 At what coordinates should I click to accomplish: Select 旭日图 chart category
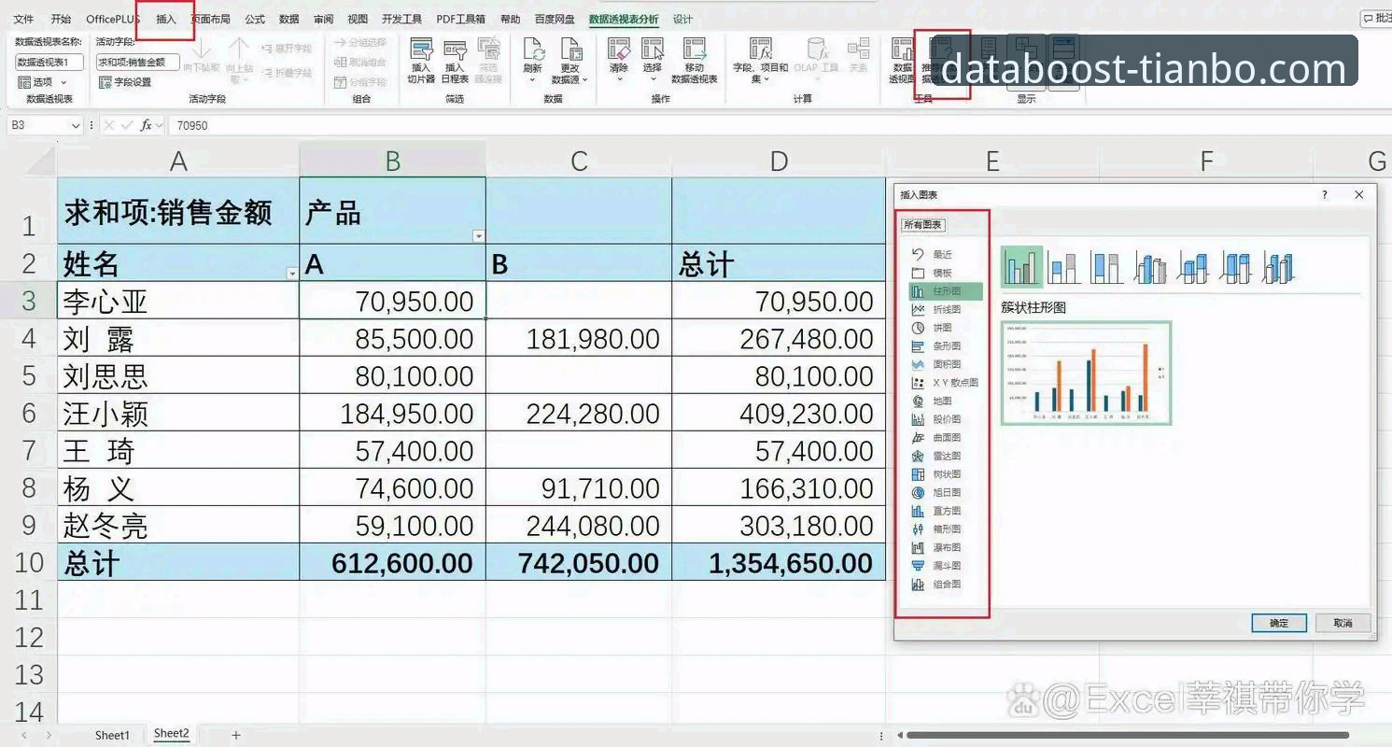click(945, 492)
